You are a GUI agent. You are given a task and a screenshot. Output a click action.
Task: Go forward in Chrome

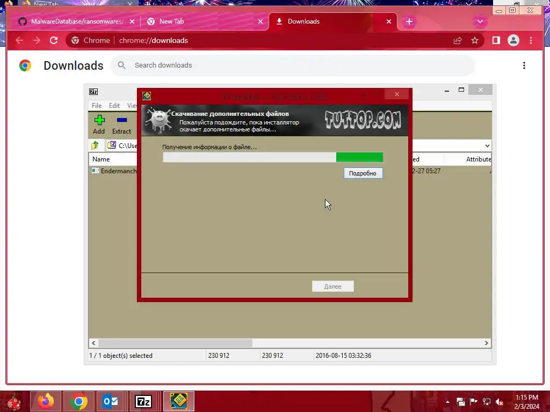coord(37,40)
